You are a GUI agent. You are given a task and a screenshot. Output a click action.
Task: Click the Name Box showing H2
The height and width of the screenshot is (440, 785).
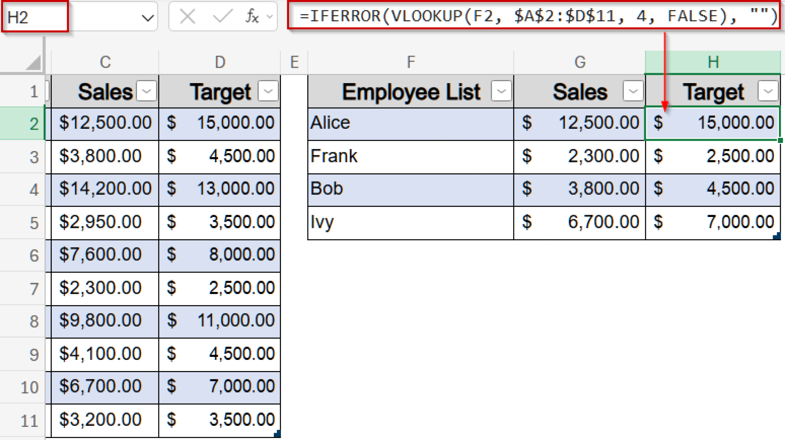point(34,16)
